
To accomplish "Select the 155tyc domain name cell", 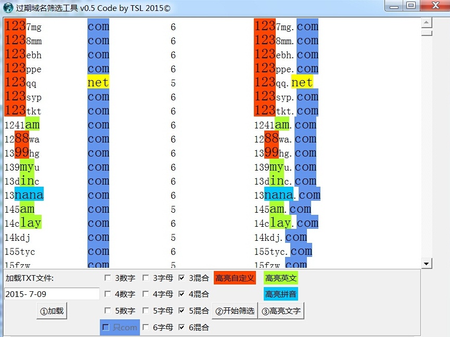I will 20,252.
